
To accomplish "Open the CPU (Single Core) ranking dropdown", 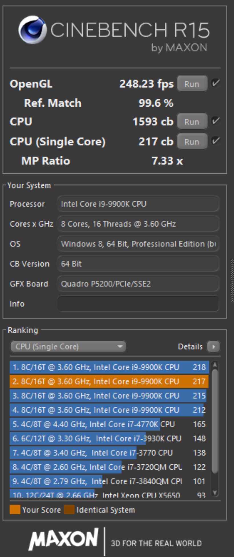I will [x=68, y=347].
